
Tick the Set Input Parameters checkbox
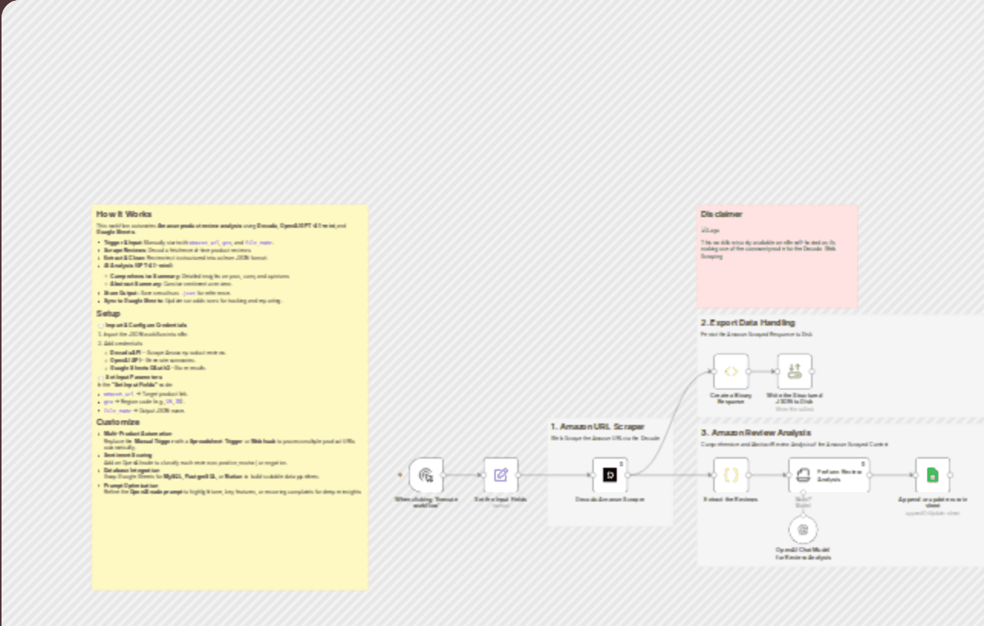pyautogui.click(x=100, y=378)
